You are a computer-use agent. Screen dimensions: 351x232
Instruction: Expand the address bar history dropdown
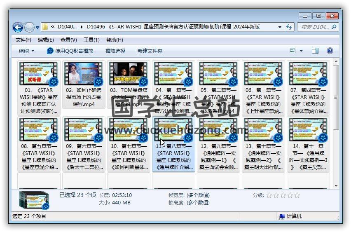[280, 27]
